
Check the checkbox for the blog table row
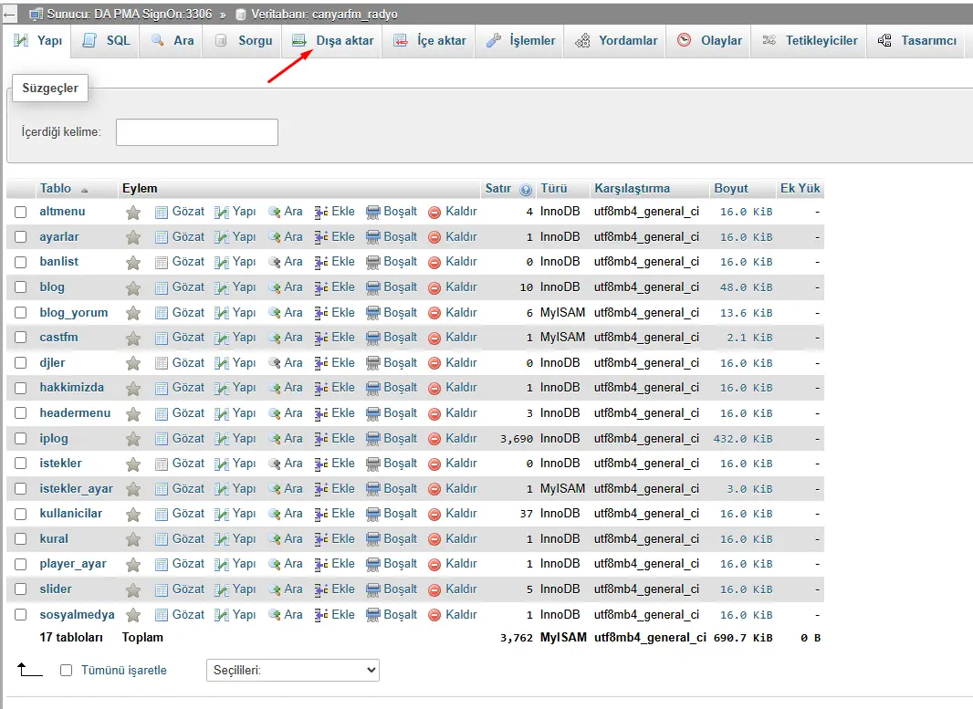pyautogui.click(x=20, y=287)
